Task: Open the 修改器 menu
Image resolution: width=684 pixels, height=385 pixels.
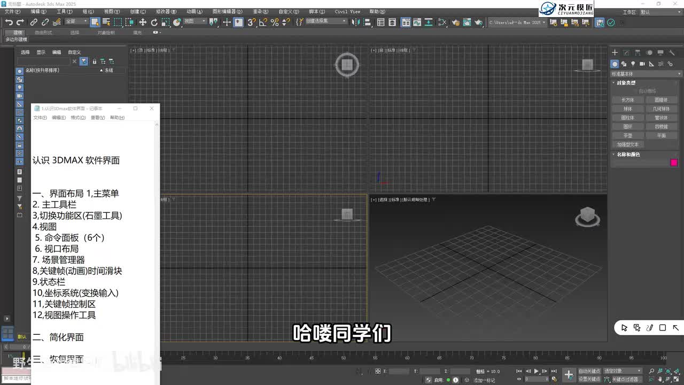Action: point(166,11)
